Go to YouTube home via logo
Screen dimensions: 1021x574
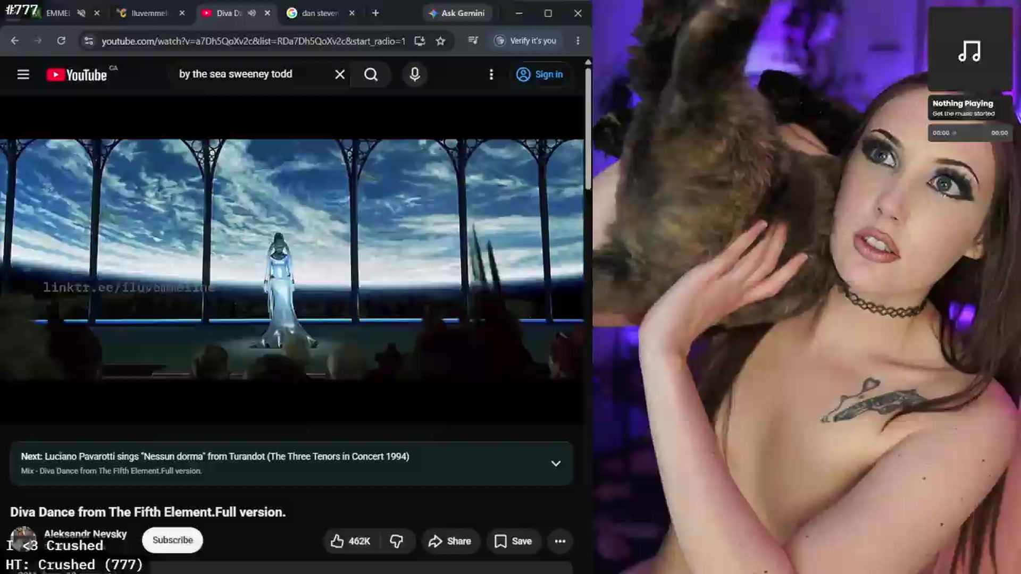(77, 75)
